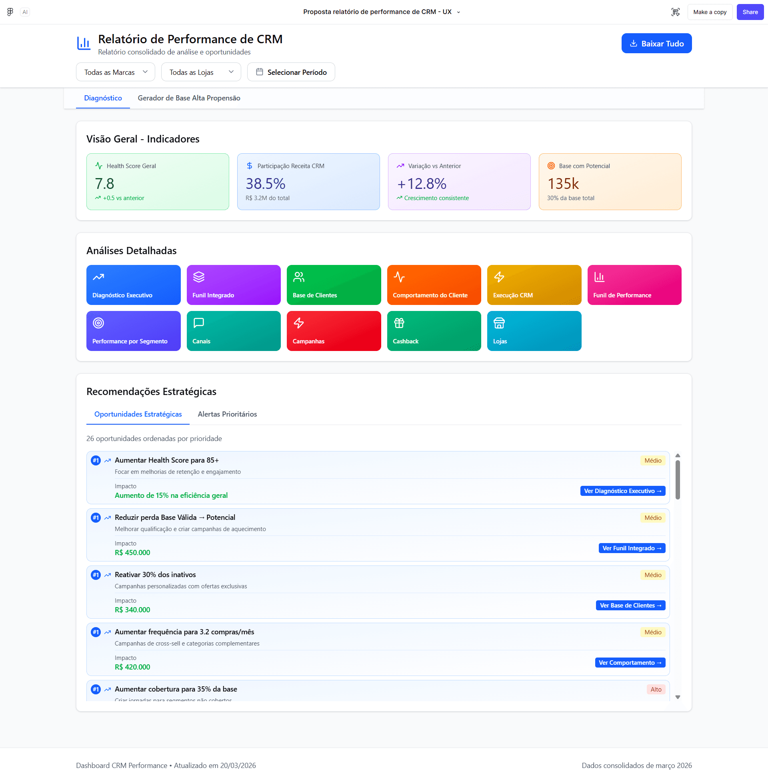Screen dimensions: 768x782
Task: Click the Alto priority badge
Action: [656, 690]
